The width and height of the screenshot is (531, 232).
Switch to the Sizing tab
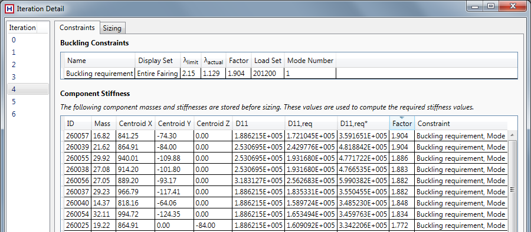point(112,28)
